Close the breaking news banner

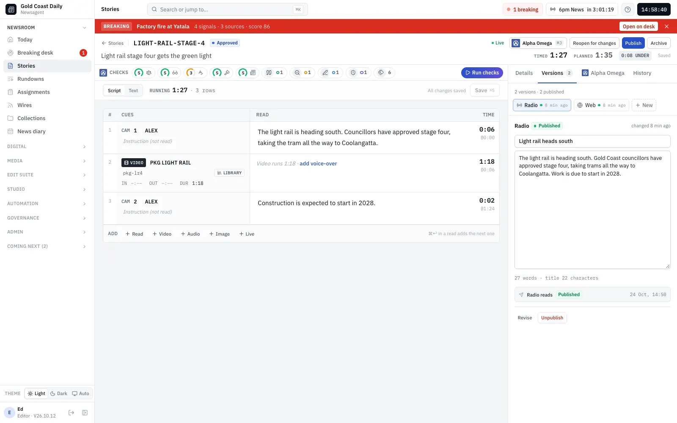coord(666,26)
